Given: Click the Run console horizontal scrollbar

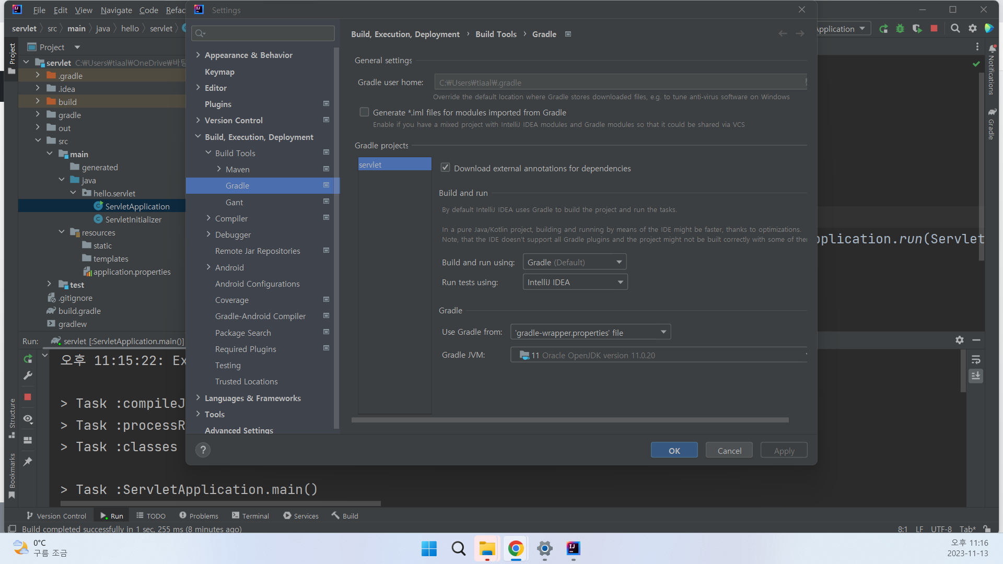Looking at the screenshot, I should (x=220, y=504).
